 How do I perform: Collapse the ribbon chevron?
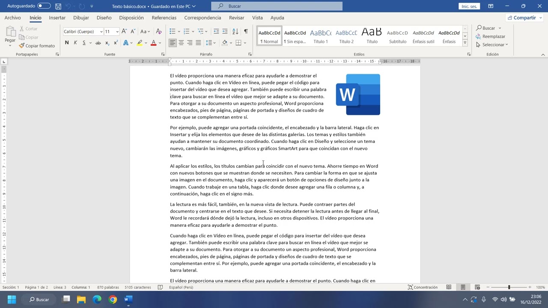click(x=543, y=54)
